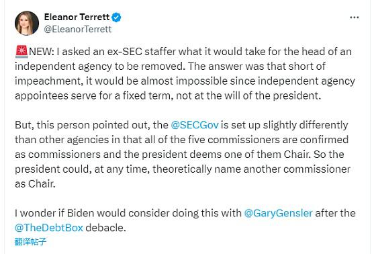Click the blue verified badge icon
Viewport: 372px width, 254px height.
(116, 17)
